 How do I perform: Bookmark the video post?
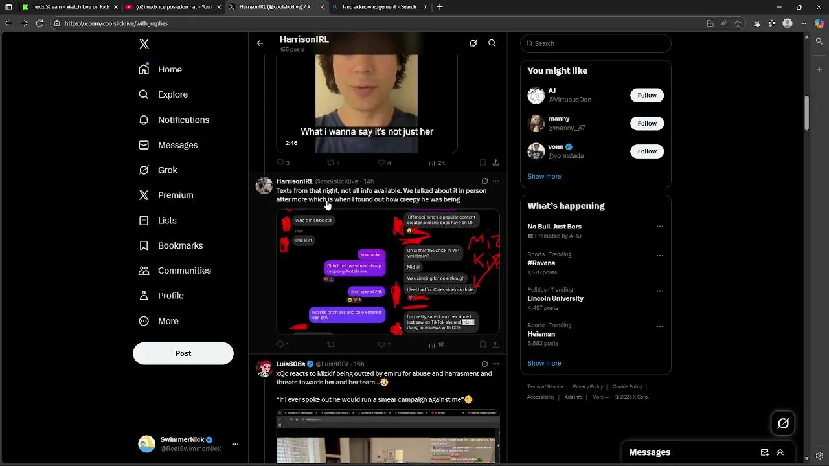point(483,162)
